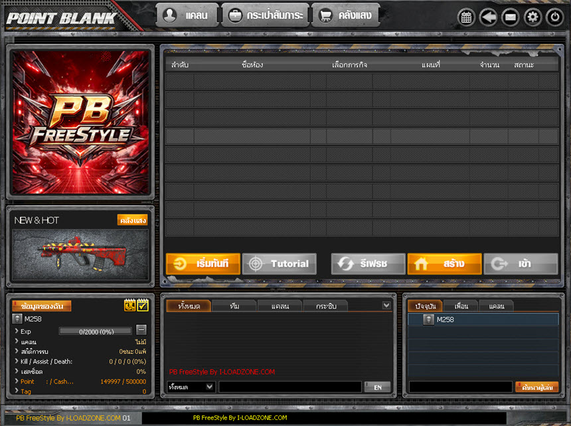The image size is (571, 426).
Task: Click the POINT BLANK logo
Action: 62,18
